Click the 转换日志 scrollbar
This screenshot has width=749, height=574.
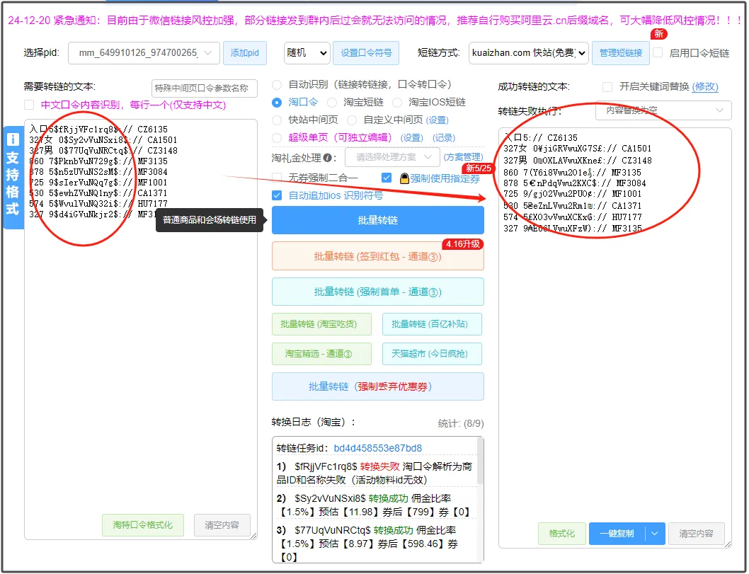pos(480,461)
